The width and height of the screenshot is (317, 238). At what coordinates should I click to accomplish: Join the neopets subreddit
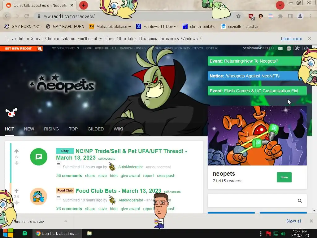click(x=284, y=177)
